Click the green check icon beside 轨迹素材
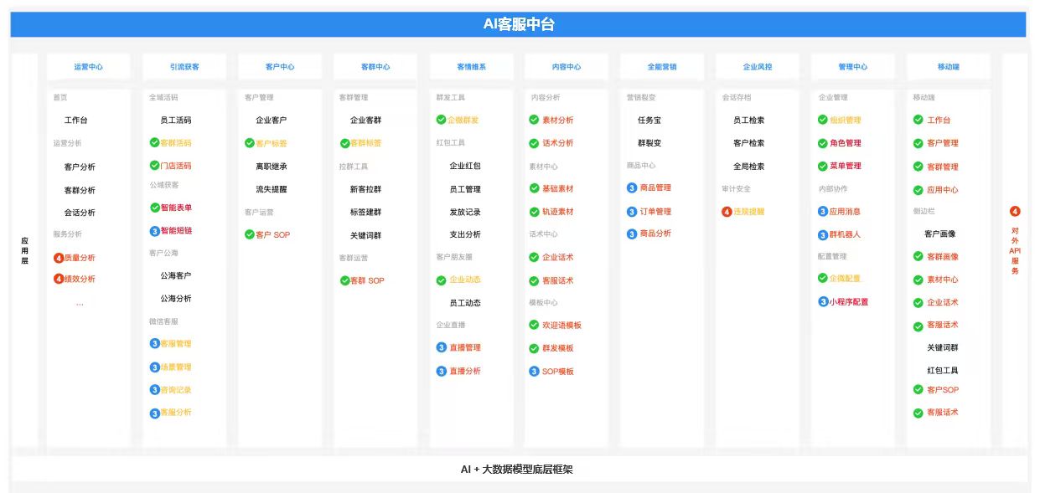The image size is (1040, 493). tap(534, 212)
